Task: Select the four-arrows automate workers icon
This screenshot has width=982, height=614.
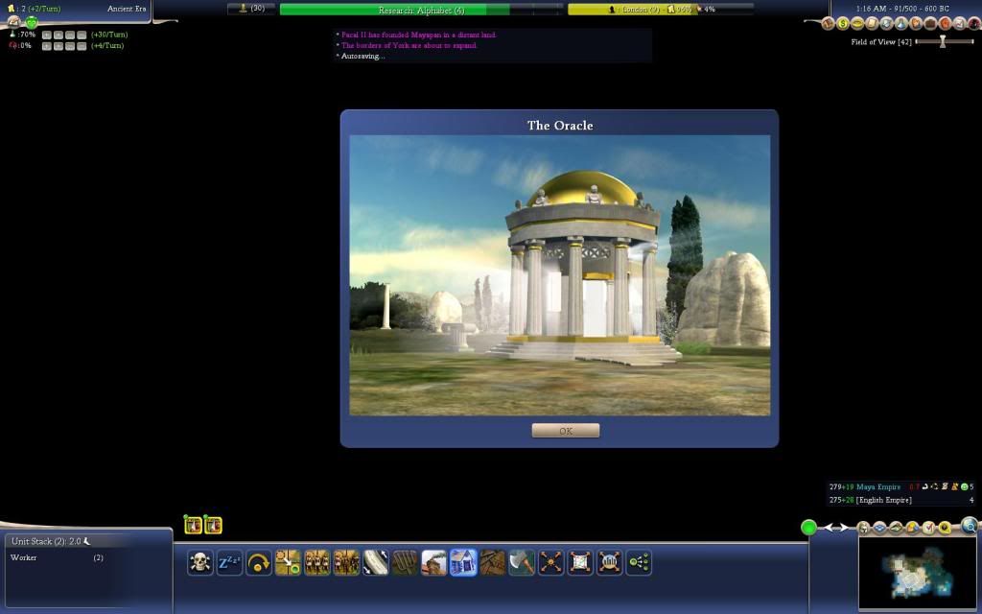Action: [551, 562]
